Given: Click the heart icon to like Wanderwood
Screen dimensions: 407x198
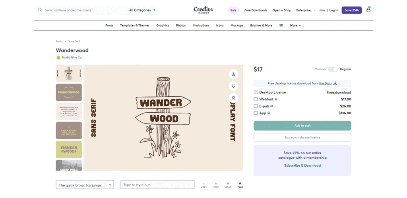Looking at the screenshot, I should (233, 86).
